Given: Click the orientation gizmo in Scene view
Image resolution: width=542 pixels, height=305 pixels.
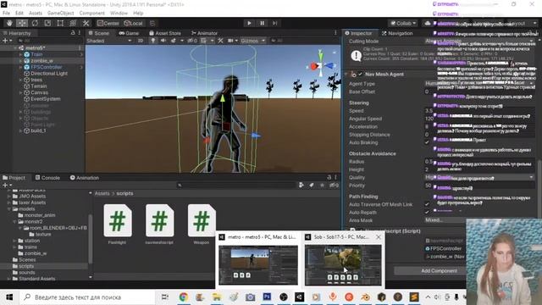Looking at the screenshot, I should [x=321, y=64].
